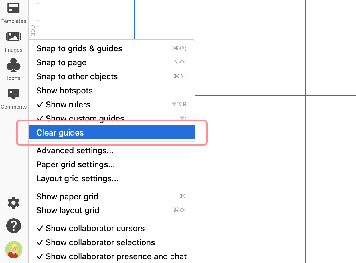Uncheck Show collaborator cursors

[x=95, y=228]
